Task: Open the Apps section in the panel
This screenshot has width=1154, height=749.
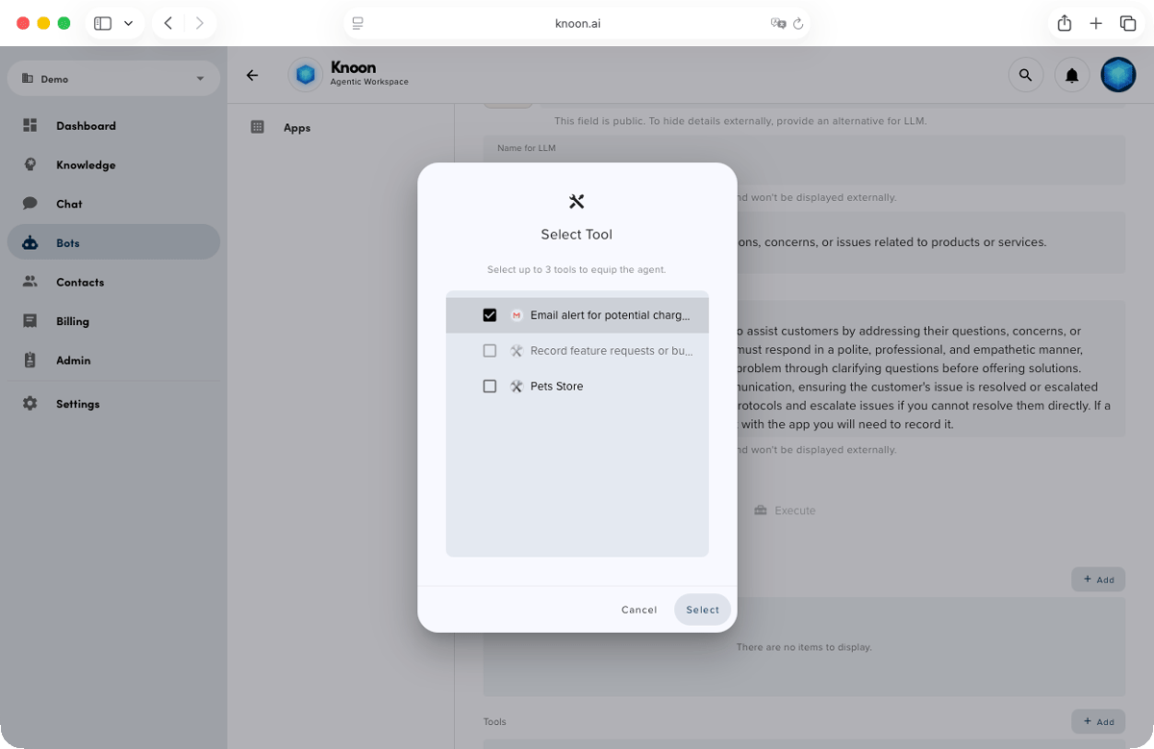Action: pos(296,127)
